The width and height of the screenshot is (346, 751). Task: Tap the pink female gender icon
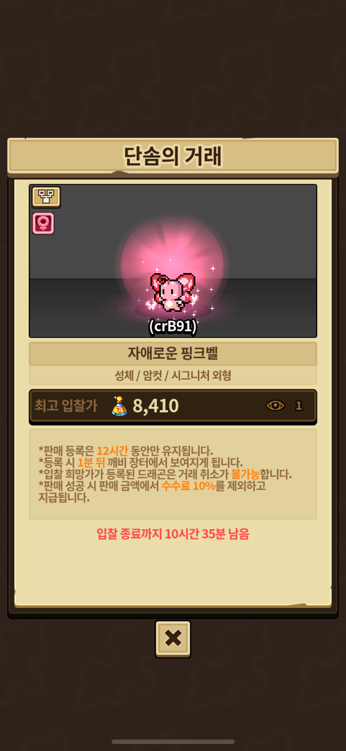coord(43,223)
